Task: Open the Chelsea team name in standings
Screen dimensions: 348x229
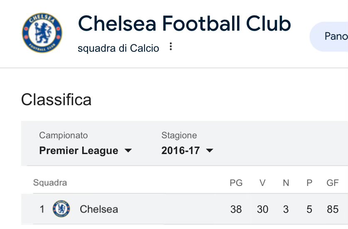Action: pyautogui.click(x=99, y=209)
